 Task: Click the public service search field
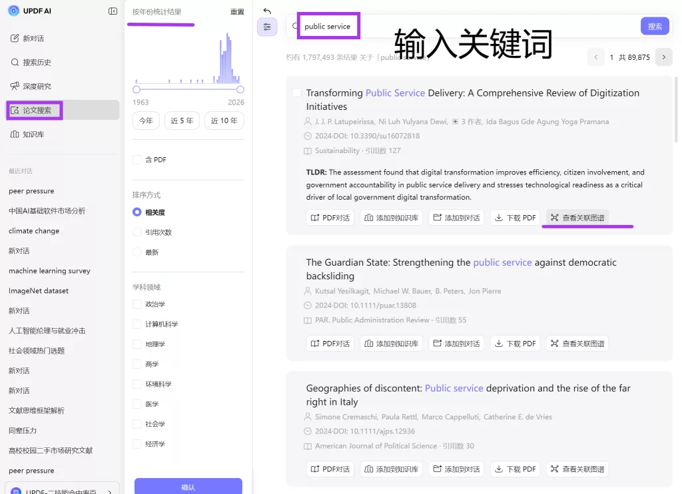coord(466,27)
